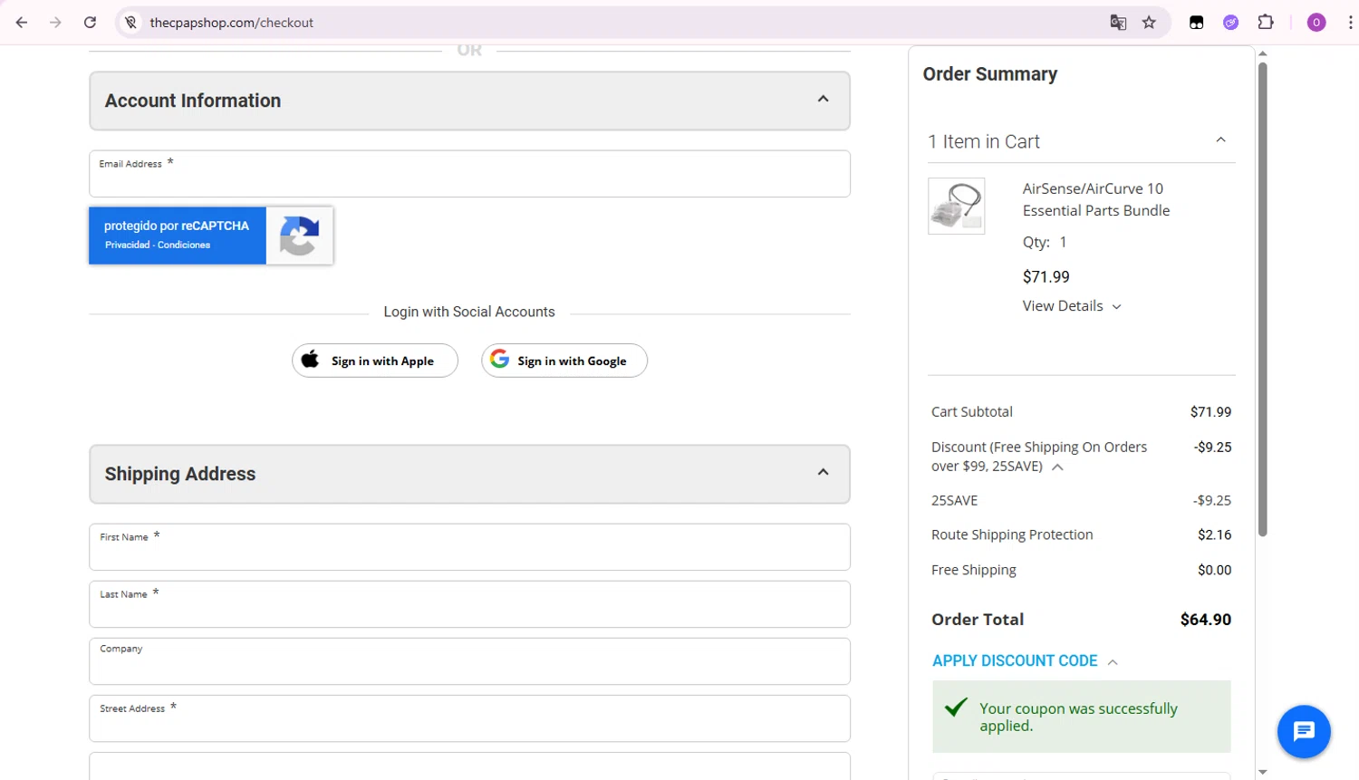Collapse the discount breakdown chevron

(x=1057, y=467)
